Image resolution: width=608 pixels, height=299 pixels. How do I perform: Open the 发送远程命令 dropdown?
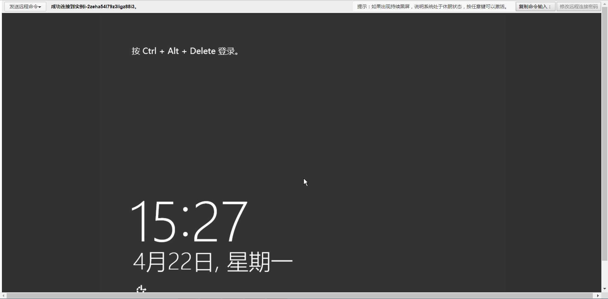tap(25, 7)
